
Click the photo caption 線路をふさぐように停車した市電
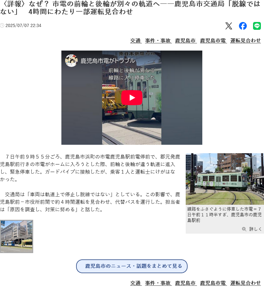(224, 214)
